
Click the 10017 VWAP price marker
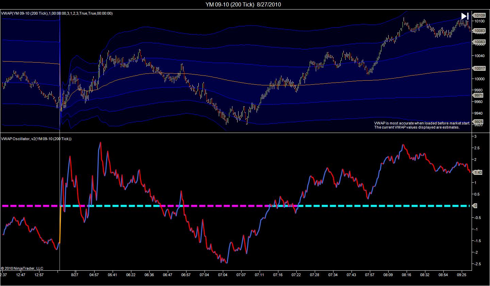tap(480, 68)
